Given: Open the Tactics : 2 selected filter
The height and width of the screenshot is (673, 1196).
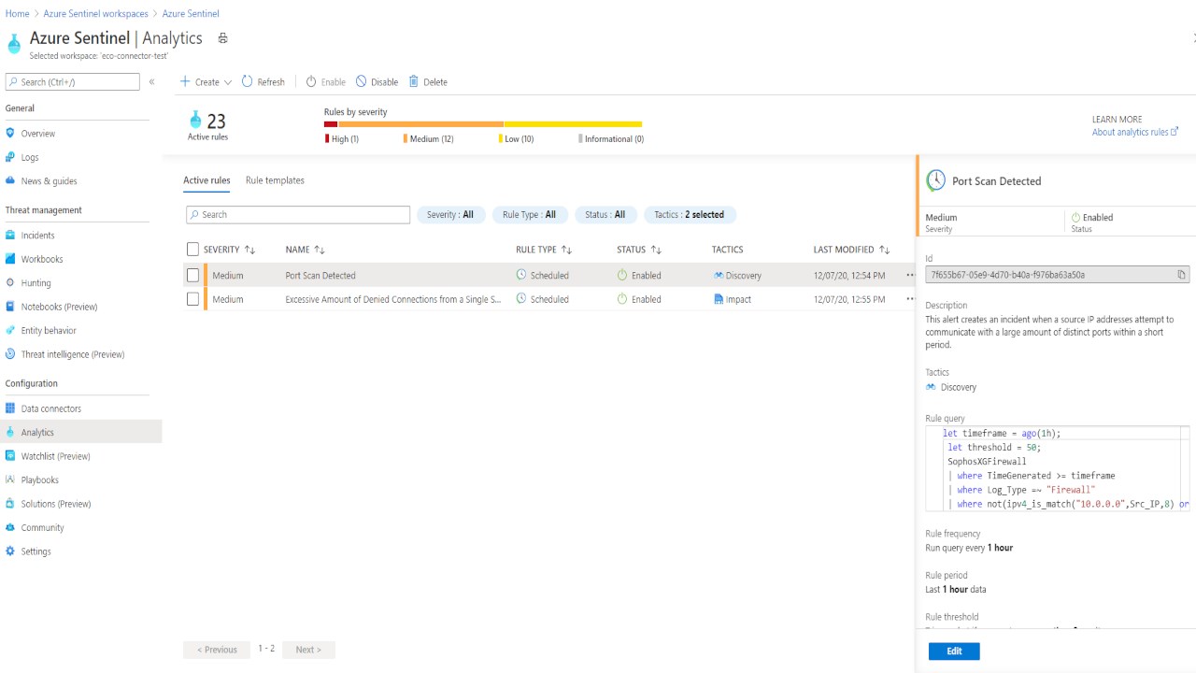Looking at the screenshot, I should 689,215.
